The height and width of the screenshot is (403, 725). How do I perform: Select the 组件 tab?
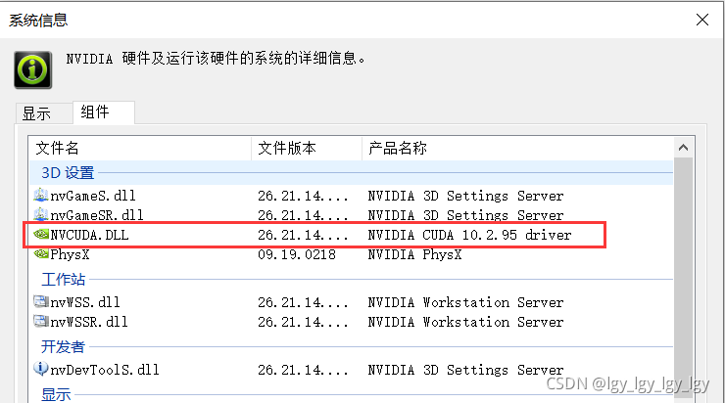pos(104,112)
